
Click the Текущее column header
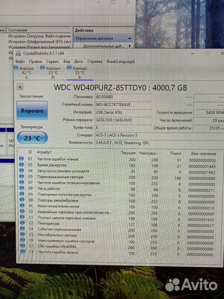[128, 153]
